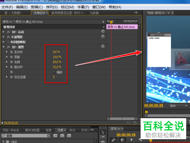190x143 pixels.
Task: Open the effect controls panel menu
Action: click(136, 13)
